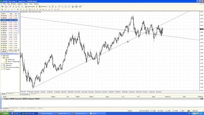The width and height of the screenshot is (204, 115).
Task: Click the Новый ордер button
Action: pos(30,6)
